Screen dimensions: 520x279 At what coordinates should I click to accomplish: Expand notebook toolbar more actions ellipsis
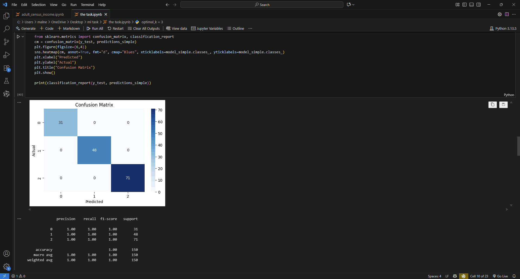pos(250,28)
